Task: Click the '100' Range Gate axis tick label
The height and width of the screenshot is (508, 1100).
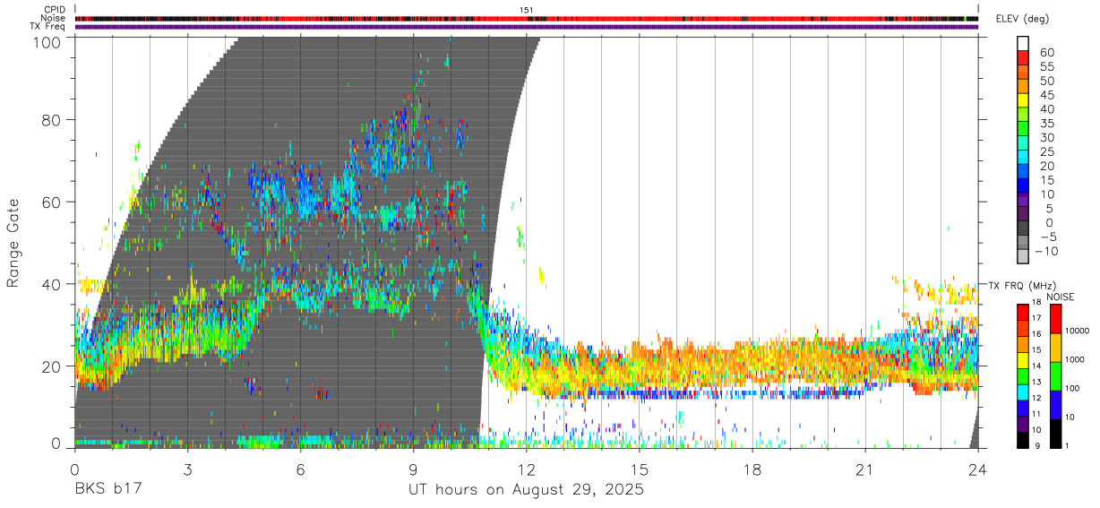Action: [47, 41]
